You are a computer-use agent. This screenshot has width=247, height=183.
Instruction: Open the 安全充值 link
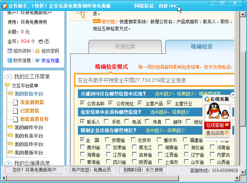tap(50, 60)
